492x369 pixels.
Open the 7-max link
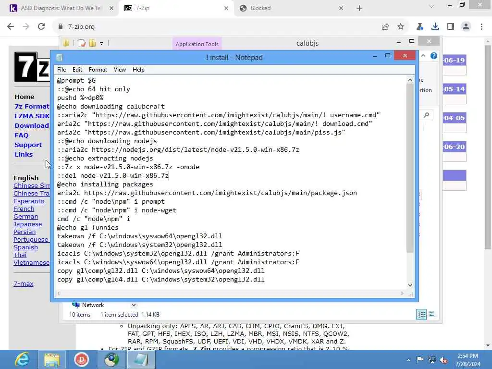pos(24,283)
